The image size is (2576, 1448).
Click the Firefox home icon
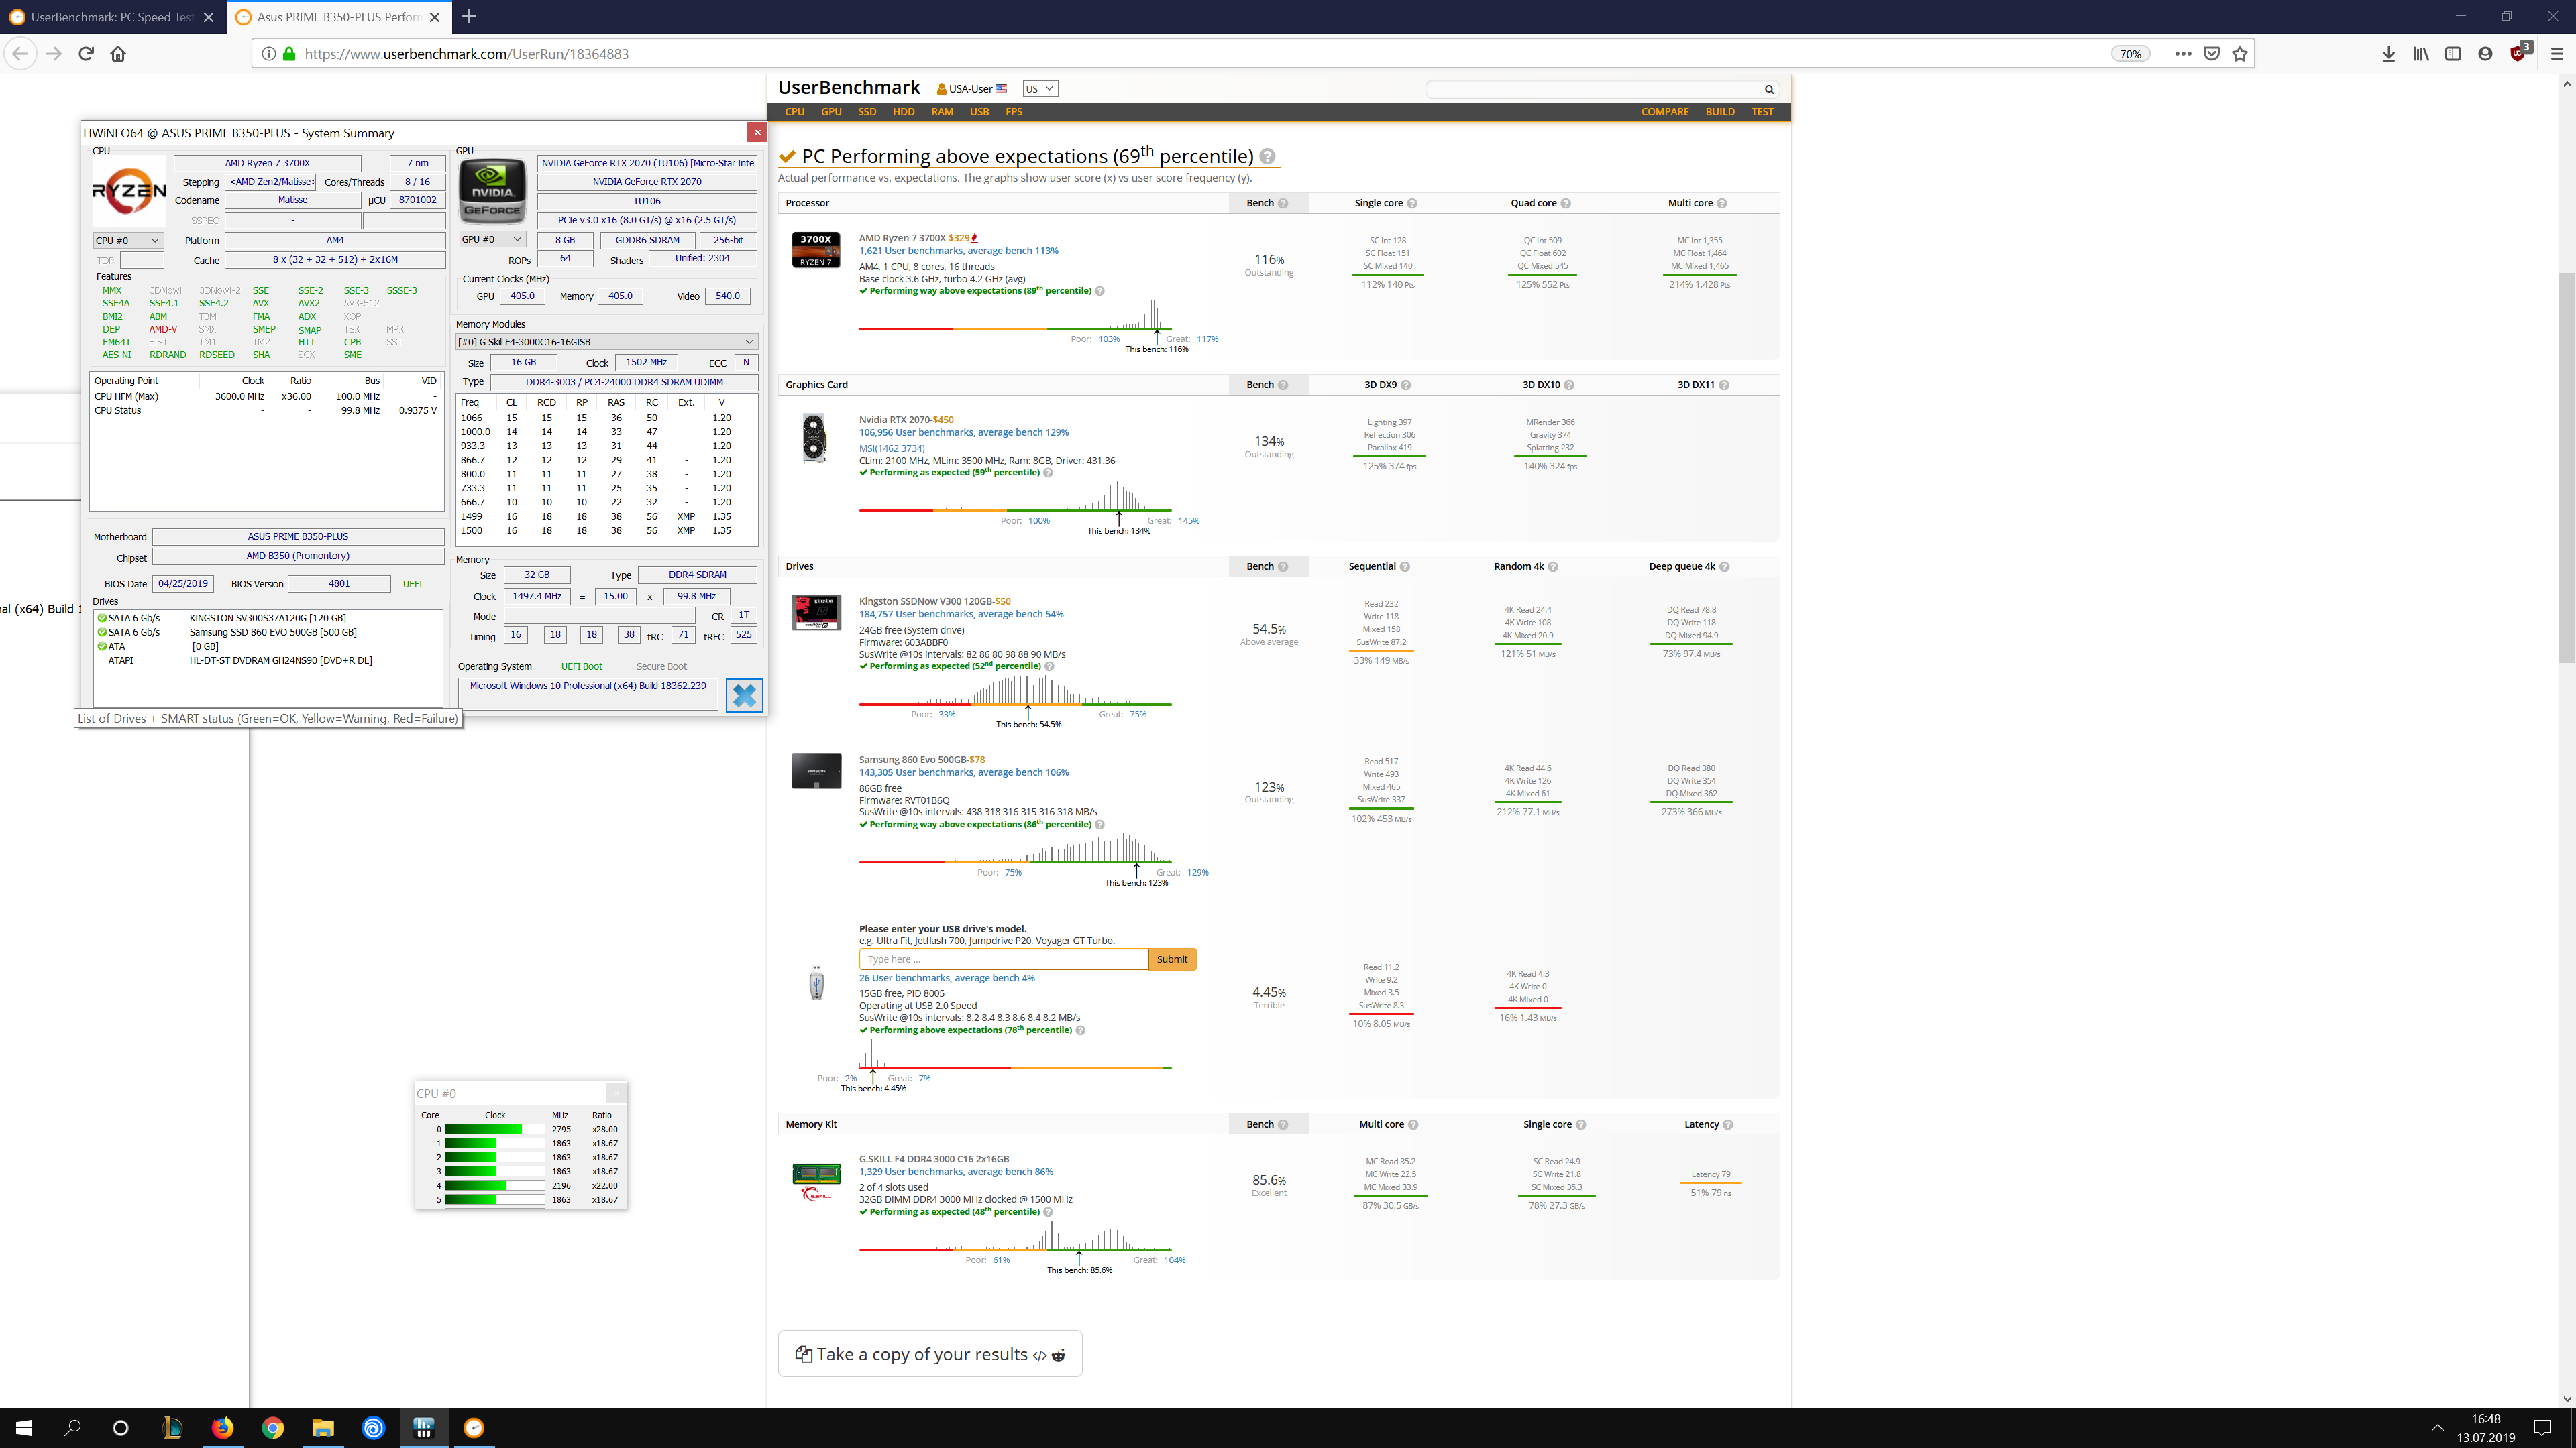click(x=118, y=54)
